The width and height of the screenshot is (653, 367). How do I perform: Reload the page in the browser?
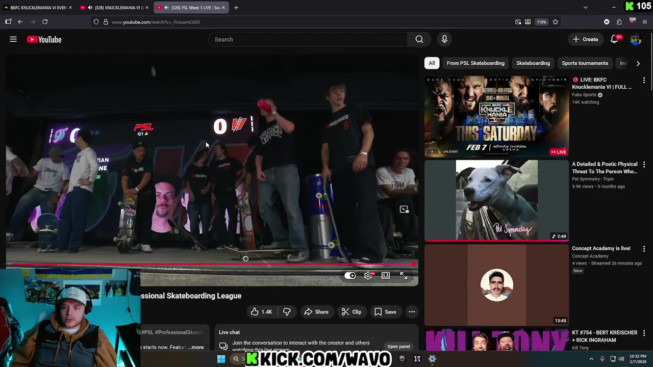(x=45, y=22)
